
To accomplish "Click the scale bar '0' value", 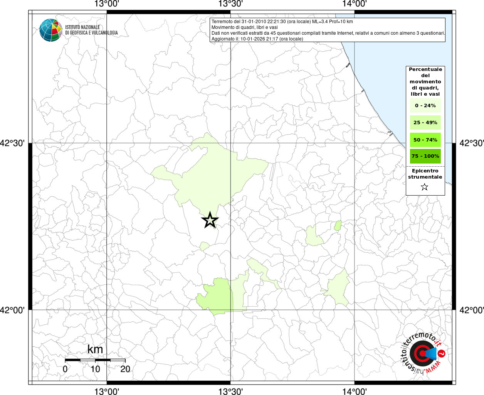I will (x=65, y=369).
